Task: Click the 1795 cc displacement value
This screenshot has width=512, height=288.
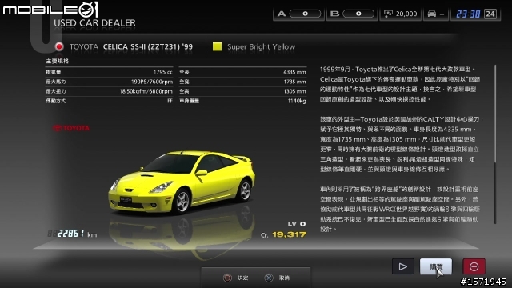Action: (x=162, y=72)
